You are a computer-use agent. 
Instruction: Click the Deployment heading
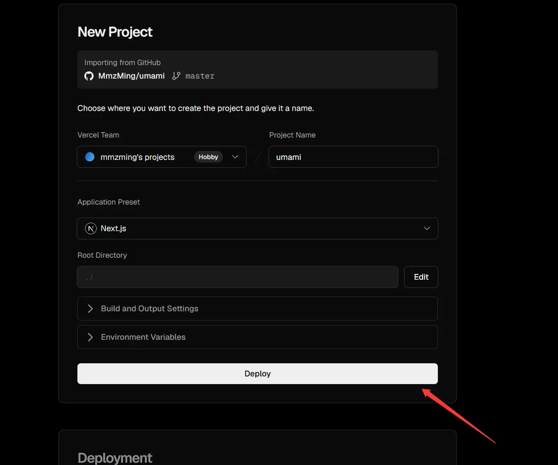point(115,458)
